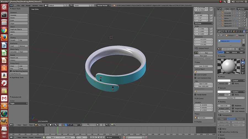Open the Object Mode dropdown
248x139 pixels.
(x=41, y=125)
